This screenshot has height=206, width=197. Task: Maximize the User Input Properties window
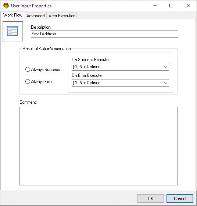pyautogui.click(x=171, y=6)
